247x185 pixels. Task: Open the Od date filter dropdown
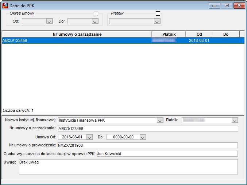[x=49, y=21]
